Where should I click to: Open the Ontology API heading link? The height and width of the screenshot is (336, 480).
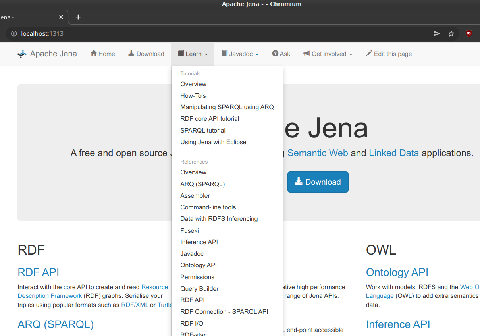[397, 272]
